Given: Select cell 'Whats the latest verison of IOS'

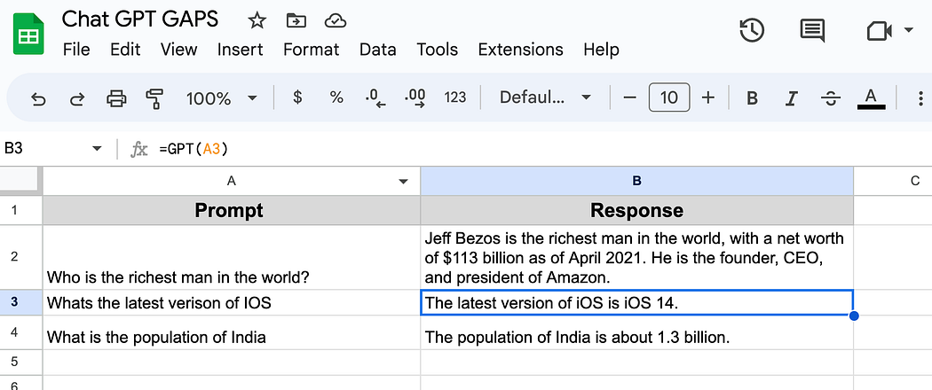Looking at the screenshot, I should 231,303.
